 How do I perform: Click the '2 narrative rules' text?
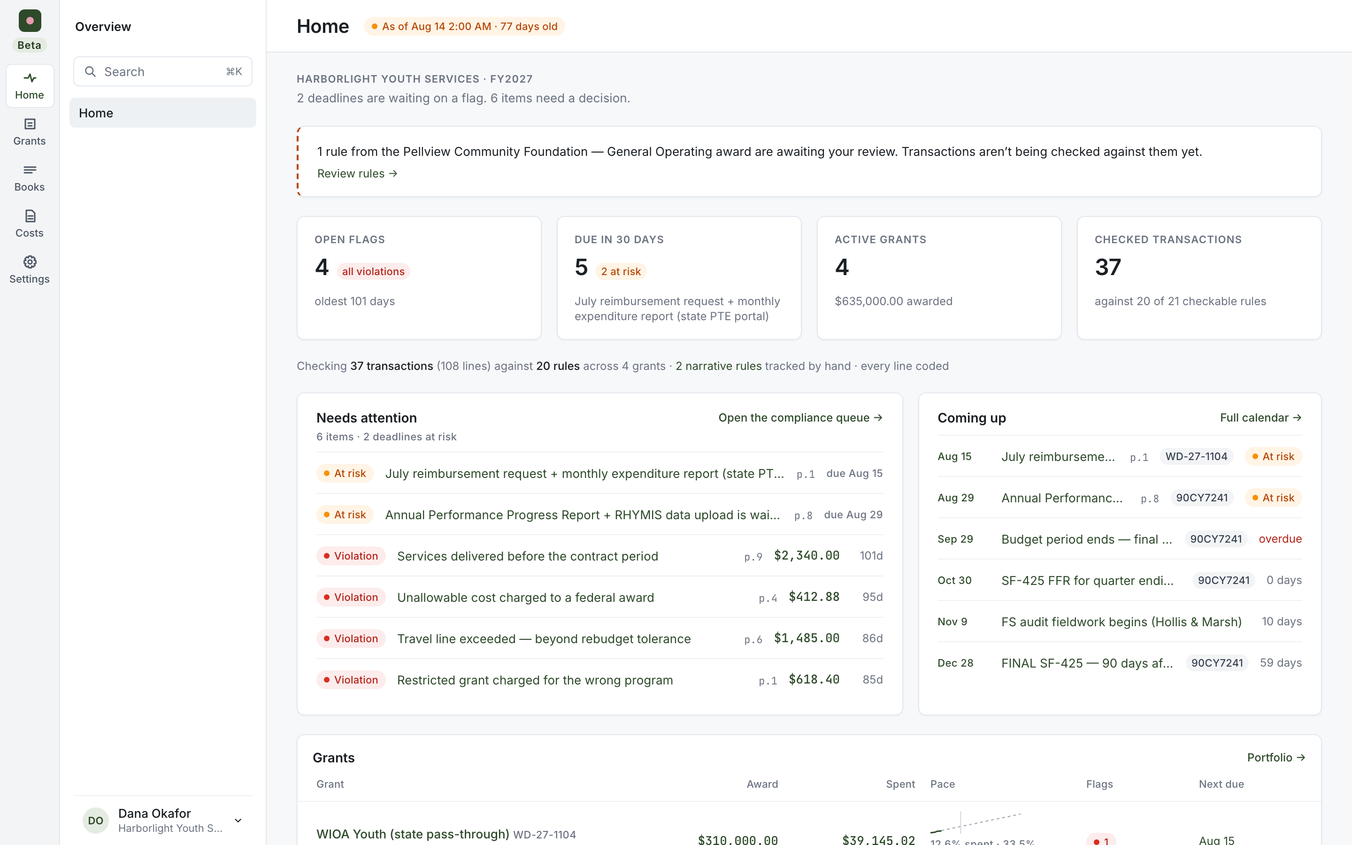(x=718, y=366)
